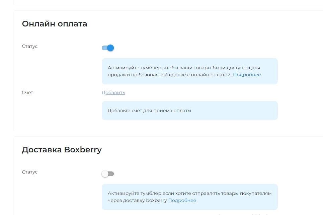Click the Счет field label
Viewport: 323px width, 215px height.
[27, 92]
